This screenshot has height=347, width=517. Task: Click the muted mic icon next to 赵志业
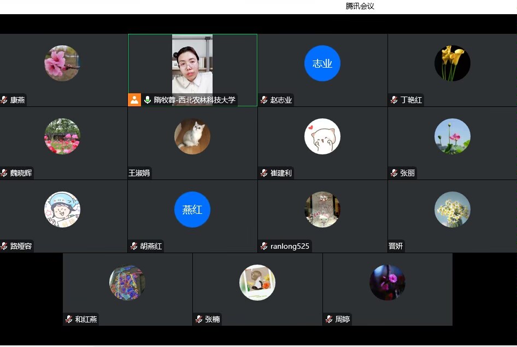[265, 100]
